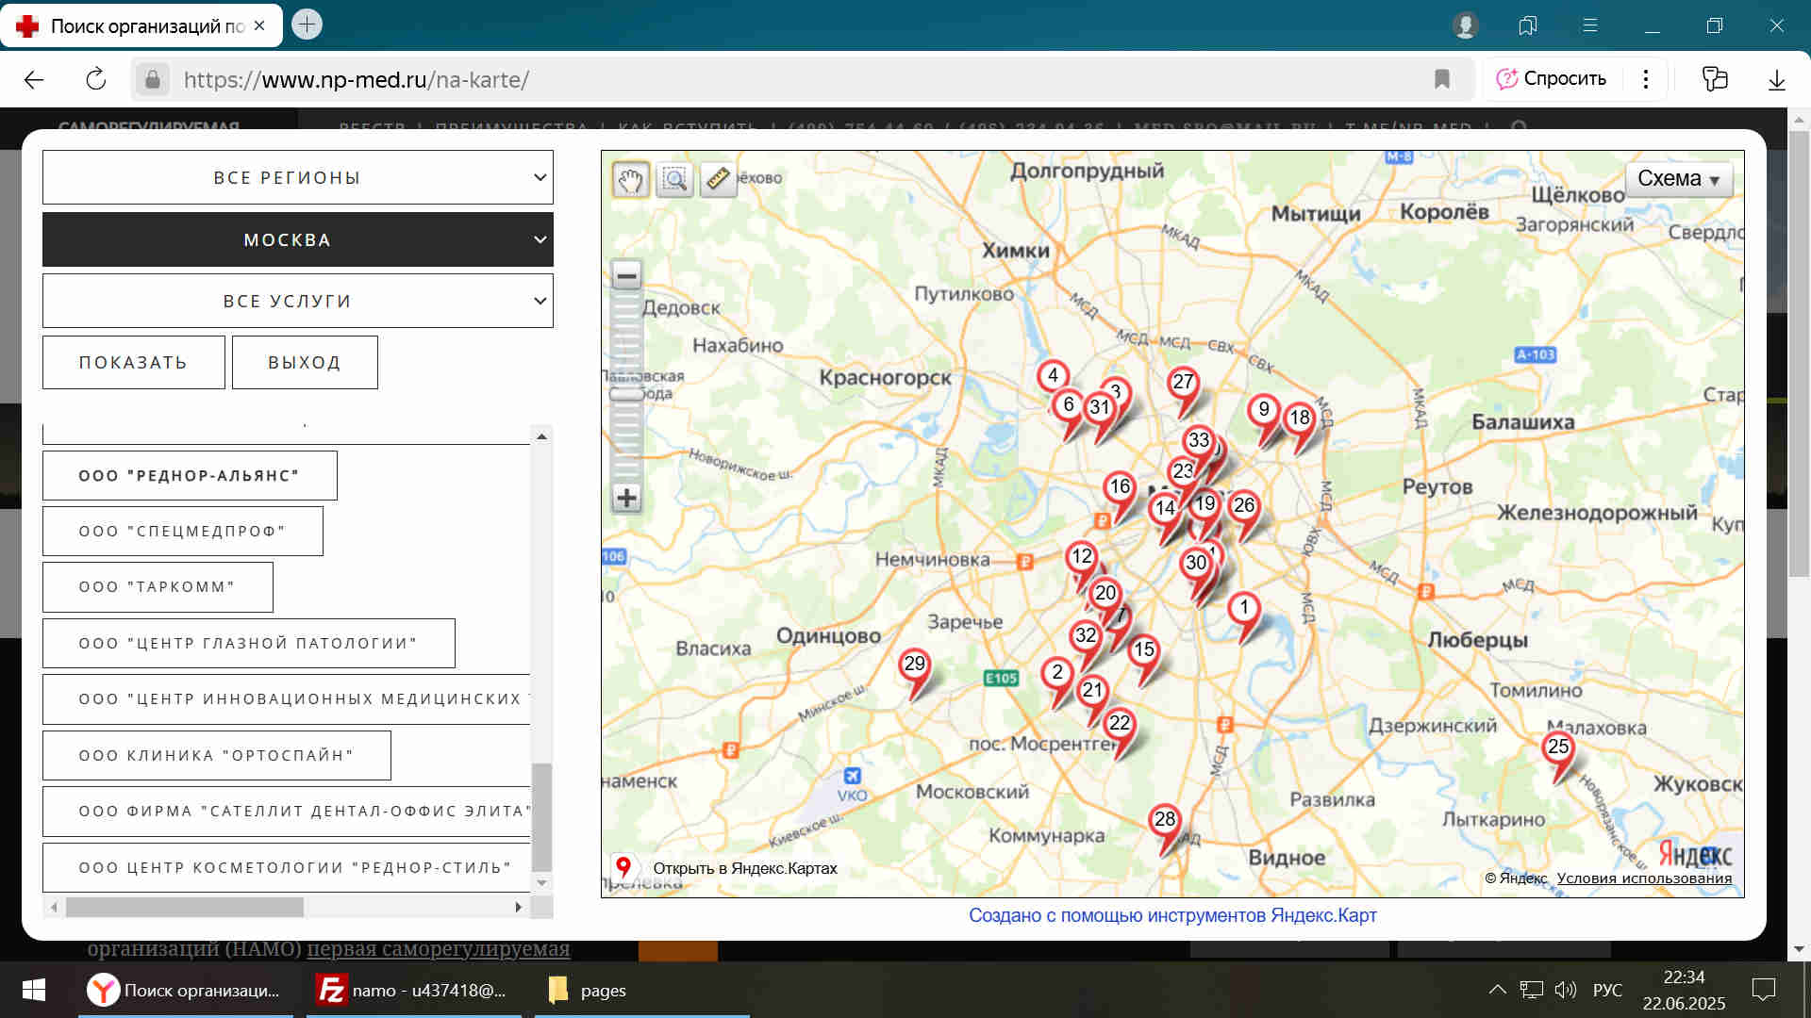Open link Открыть в Яндекс.Картах
Image resolution: width=1811 pixels, height=1018 pixels.
pyautogui.click(x=744, y=868)
